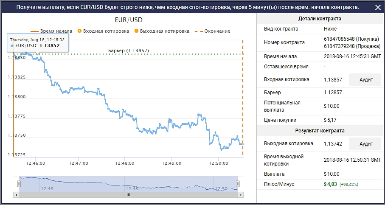Click exit time 2018-08-16 12:50:31 GMT
Screen dimensions: 385x205
pos(353,160)
